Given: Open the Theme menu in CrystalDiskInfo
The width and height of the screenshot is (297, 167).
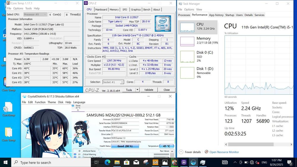Looking at the screenshot, I should point(52,102).
